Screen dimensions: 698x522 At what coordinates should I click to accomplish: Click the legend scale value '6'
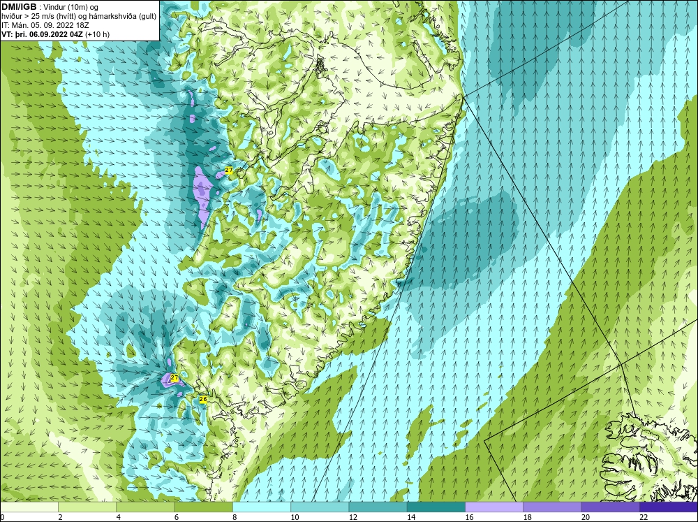pyautogui.click(x=177, y=517)
